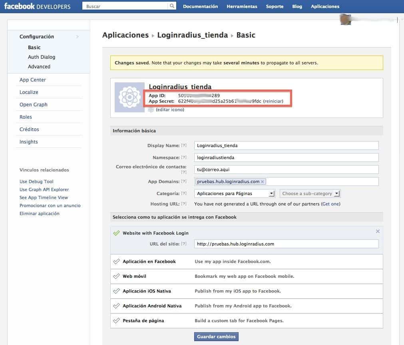Click the profile avatar in the header
The width and height of the screenshot is (404, 345).
346,20
